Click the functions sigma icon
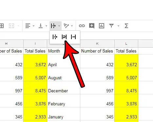This screenshot has width=153, height=122. click(126, 26)
